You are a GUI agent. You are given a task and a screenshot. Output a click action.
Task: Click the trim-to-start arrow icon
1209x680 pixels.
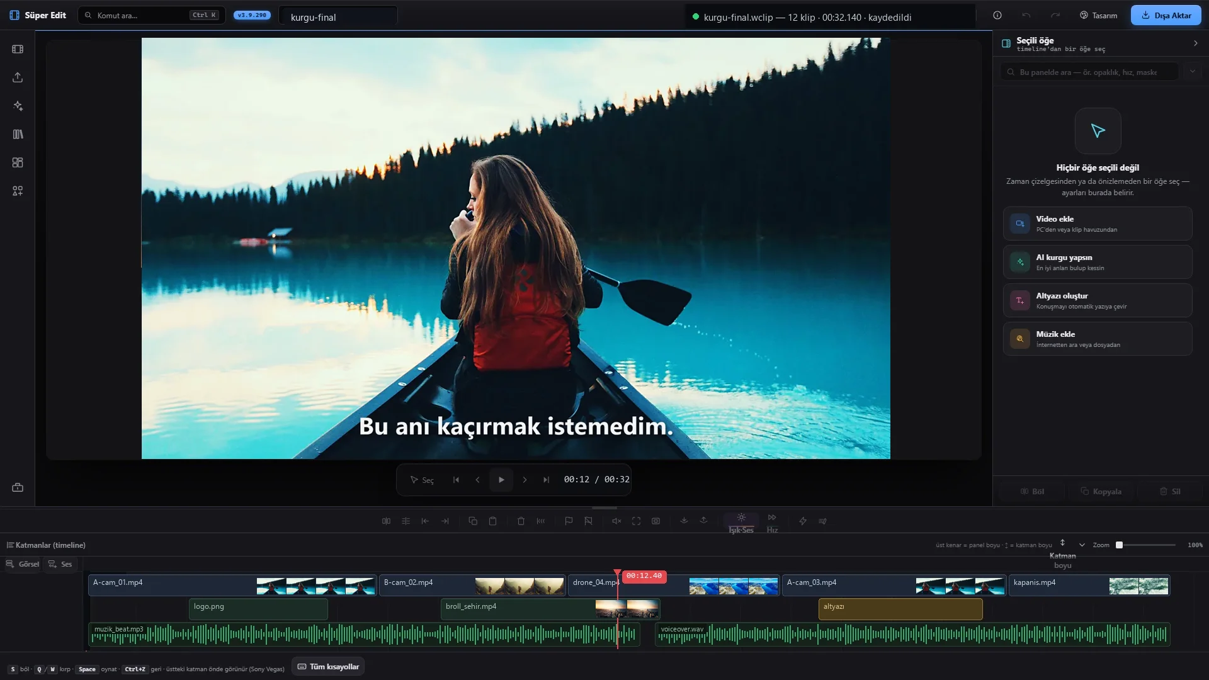[425, 521]
